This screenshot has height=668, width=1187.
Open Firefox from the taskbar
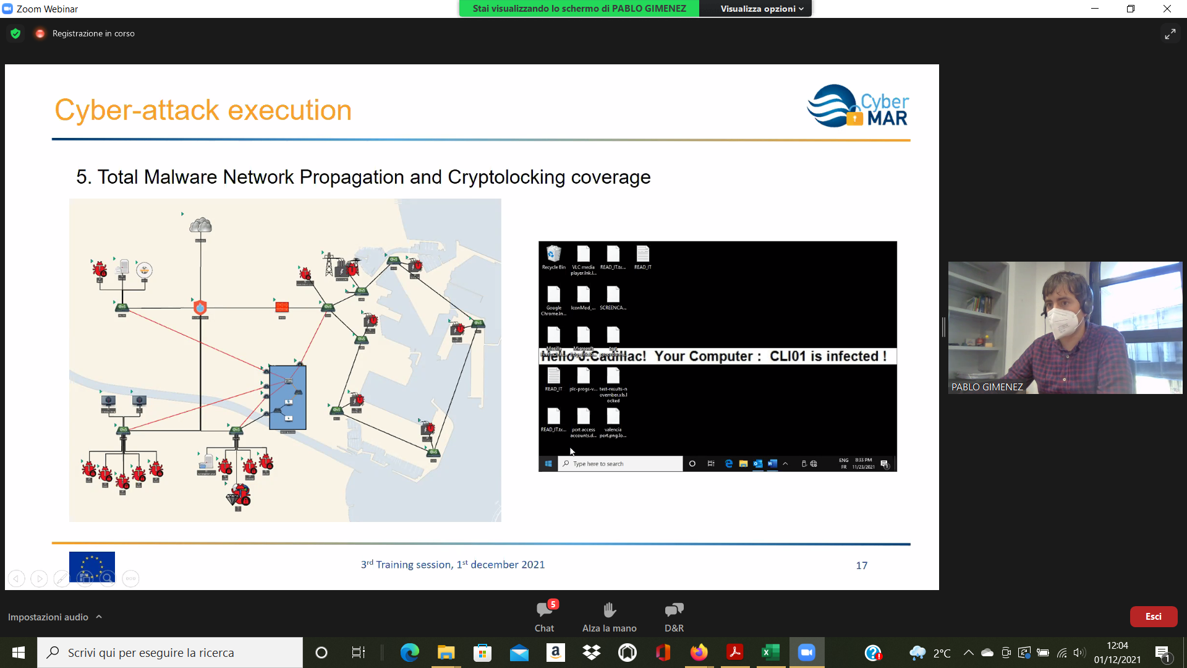tap(699, 653)
